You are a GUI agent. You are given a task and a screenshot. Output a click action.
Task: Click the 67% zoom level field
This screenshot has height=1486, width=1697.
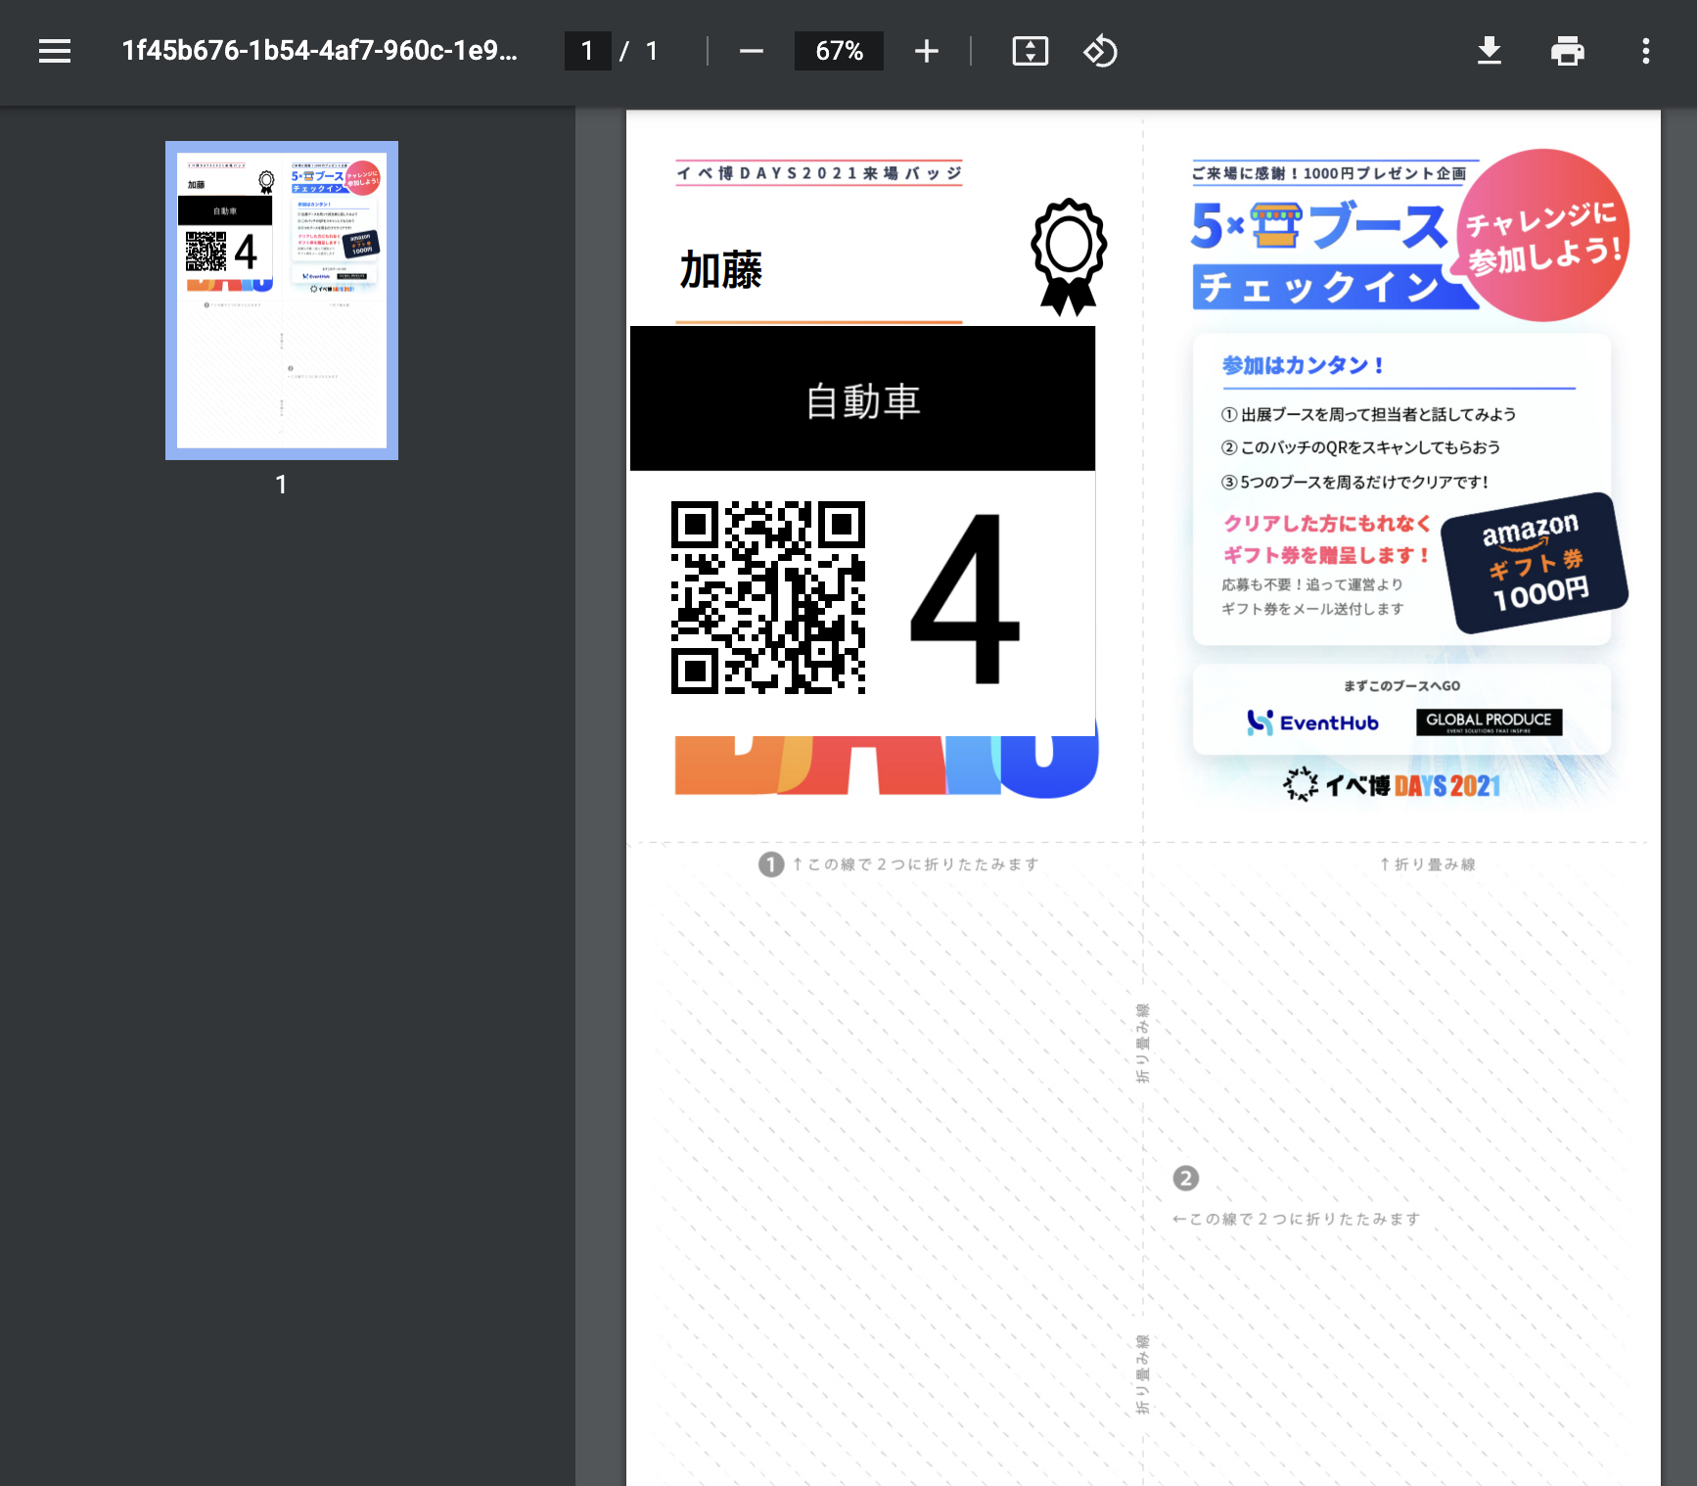click(839, 51)
